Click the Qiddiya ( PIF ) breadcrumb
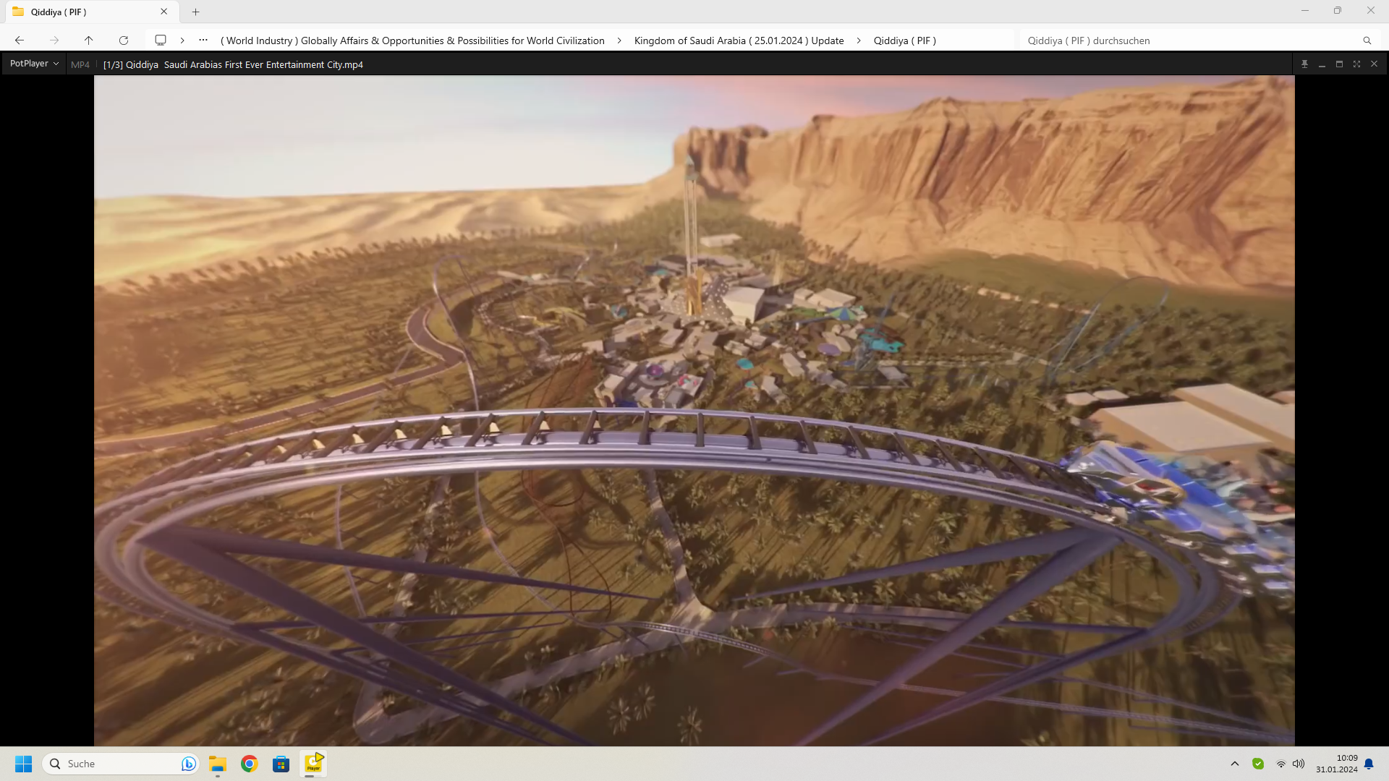The image size is (1389, 781). coord(904,40)
